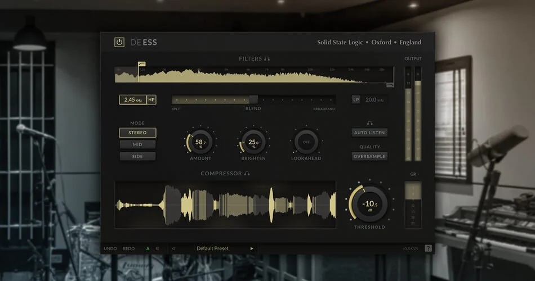Click the SPLIT label under Blend slider
The height and width of the screenshot is (281, 535).
point(176,109)
